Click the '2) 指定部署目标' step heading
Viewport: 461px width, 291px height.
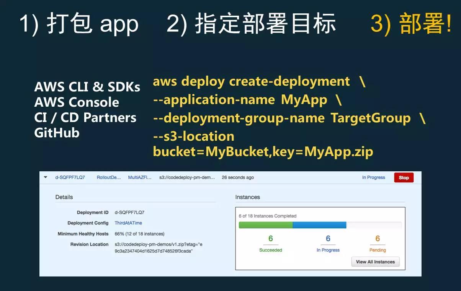coord(252,23)
